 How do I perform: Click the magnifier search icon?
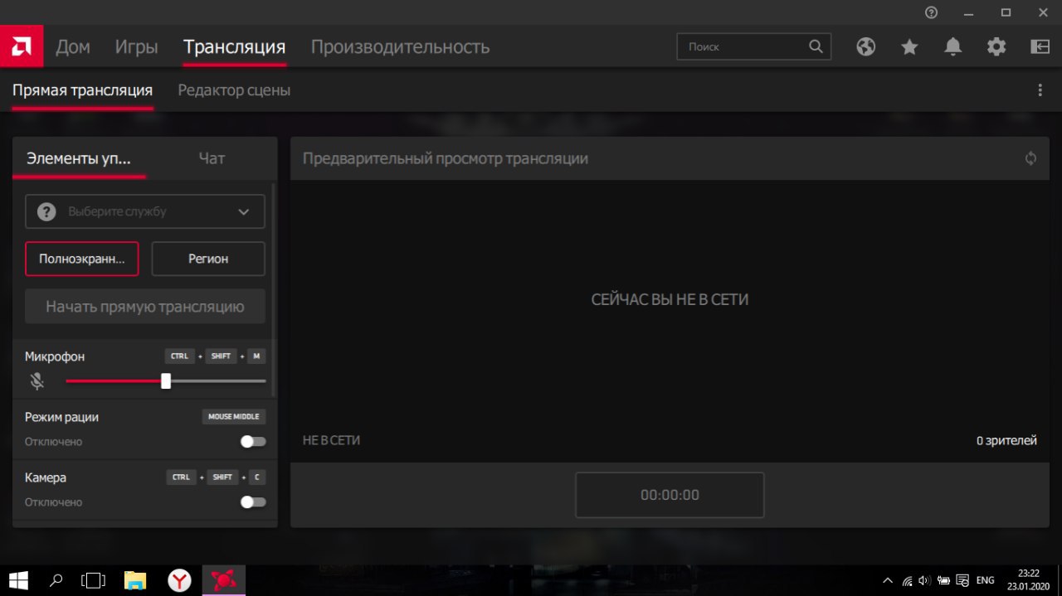(x=816, y=46)
